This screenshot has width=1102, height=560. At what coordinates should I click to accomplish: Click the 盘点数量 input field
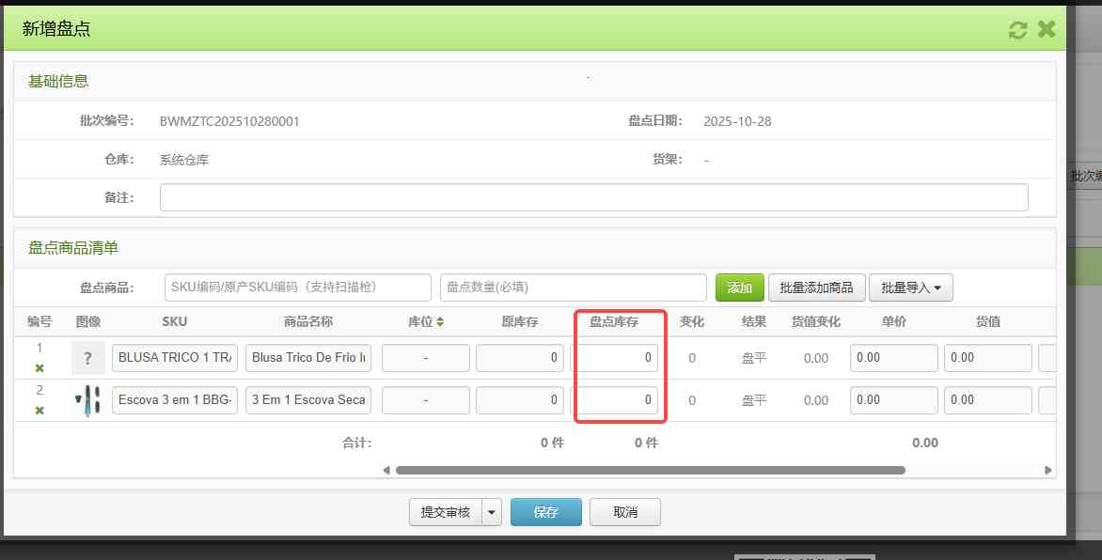click(573, 288)
